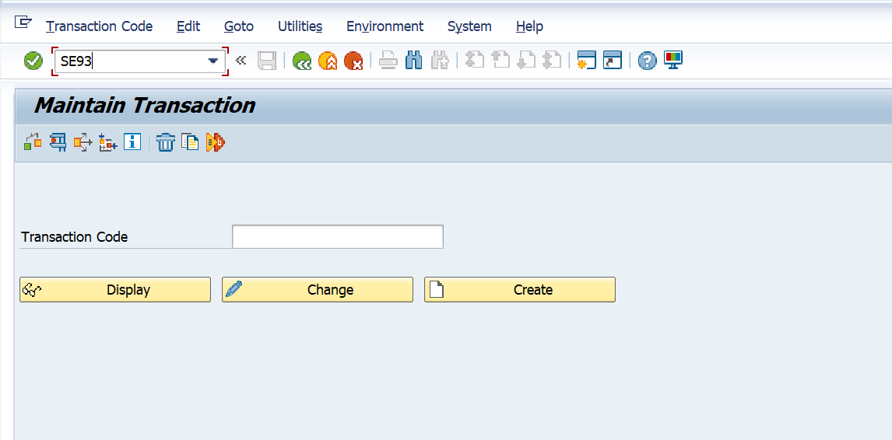Open Help via the question mark icon

click(647, 61)
